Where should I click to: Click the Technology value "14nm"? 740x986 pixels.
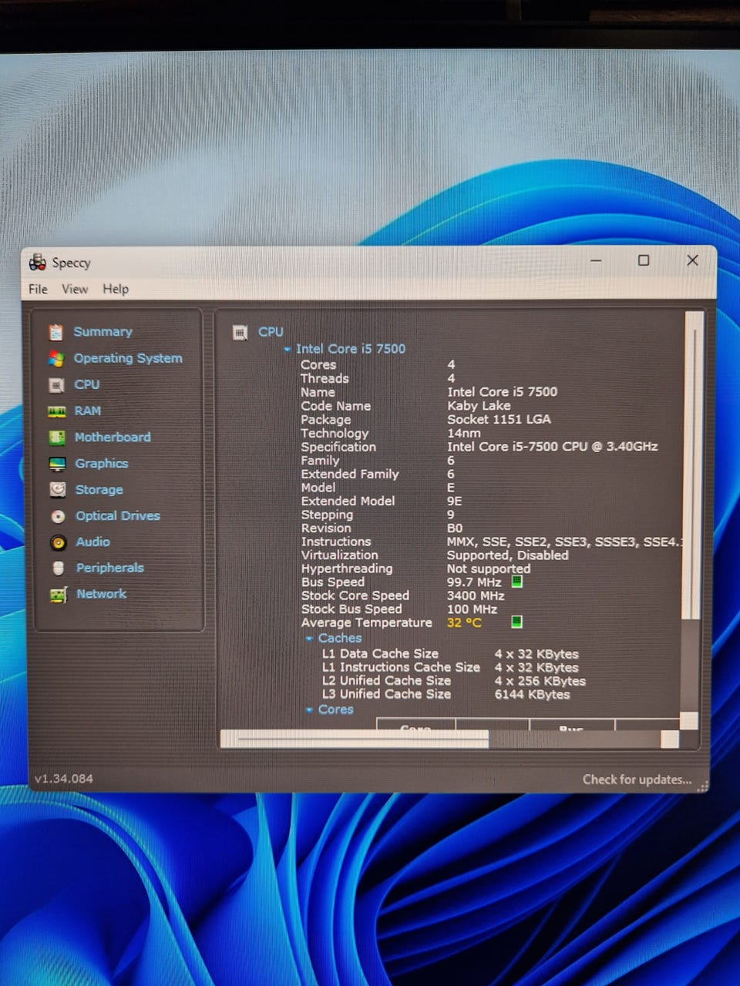pyautogui.click(x=463, y=433)
